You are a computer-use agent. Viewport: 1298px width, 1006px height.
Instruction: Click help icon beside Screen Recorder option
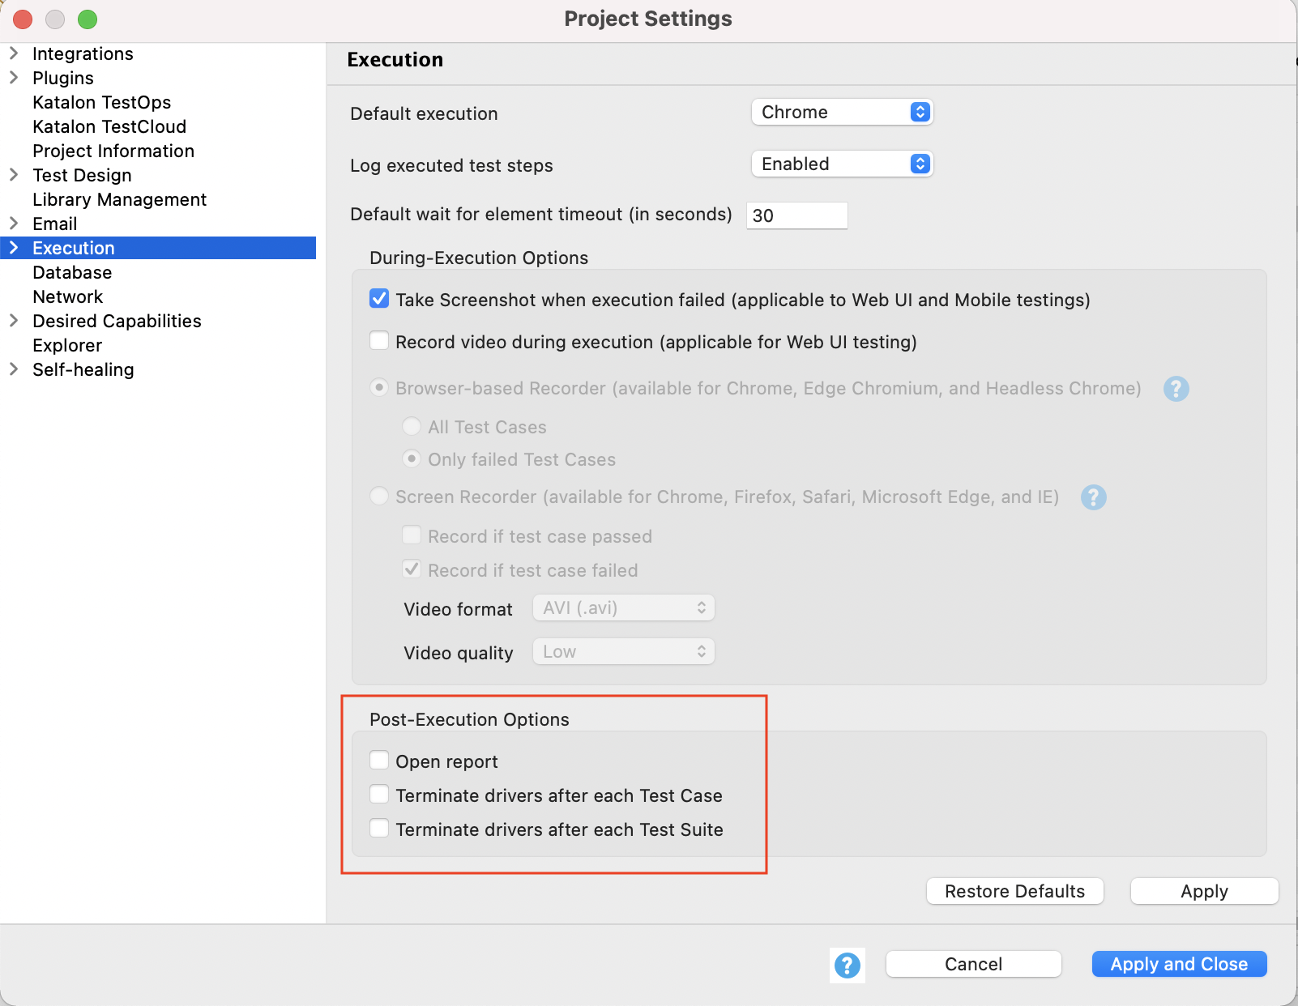point(1093,497)
